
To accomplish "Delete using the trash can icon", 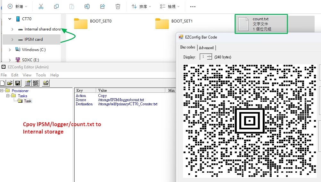I will [118, 6].
